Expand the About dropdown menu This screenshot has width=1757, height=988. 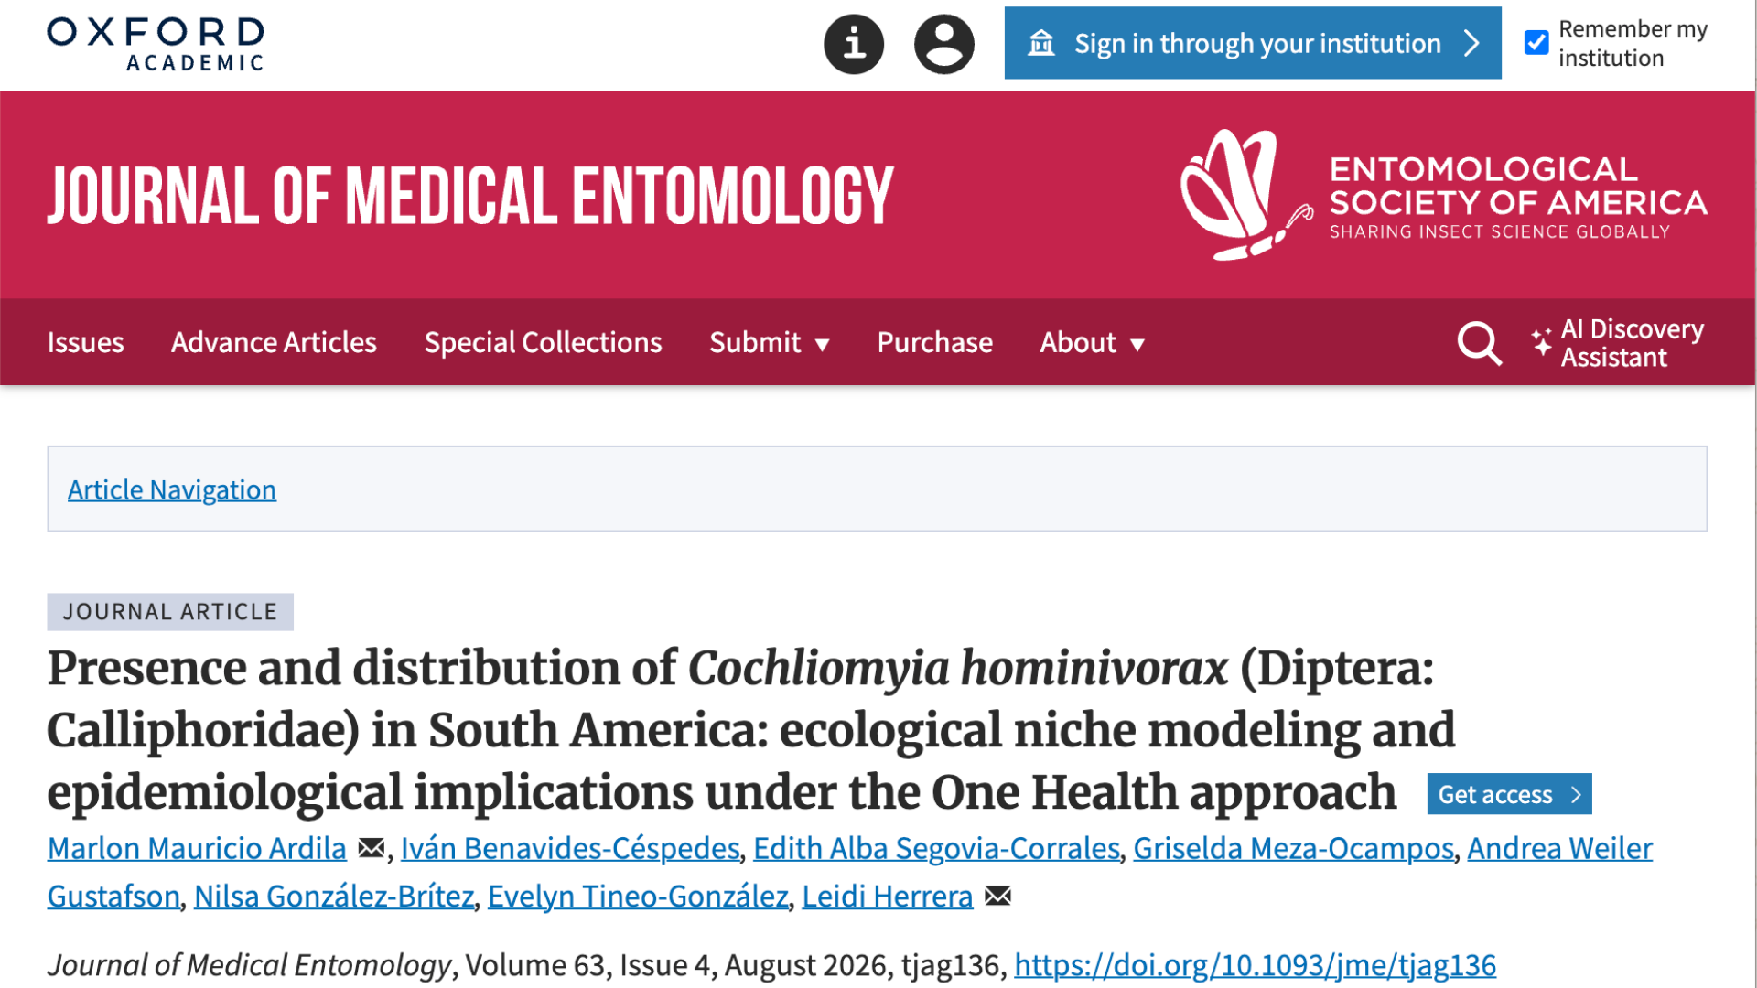pyautogui.click(x=1093, y=342)
